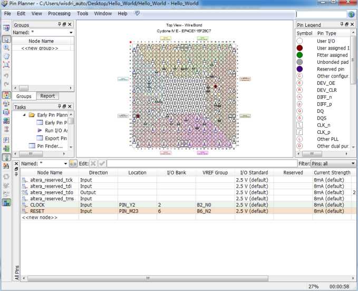Click the help pointer icon in menu bar
Image resolution: width=358 pixels, height=291 pixels.
[x=137, y=13]
